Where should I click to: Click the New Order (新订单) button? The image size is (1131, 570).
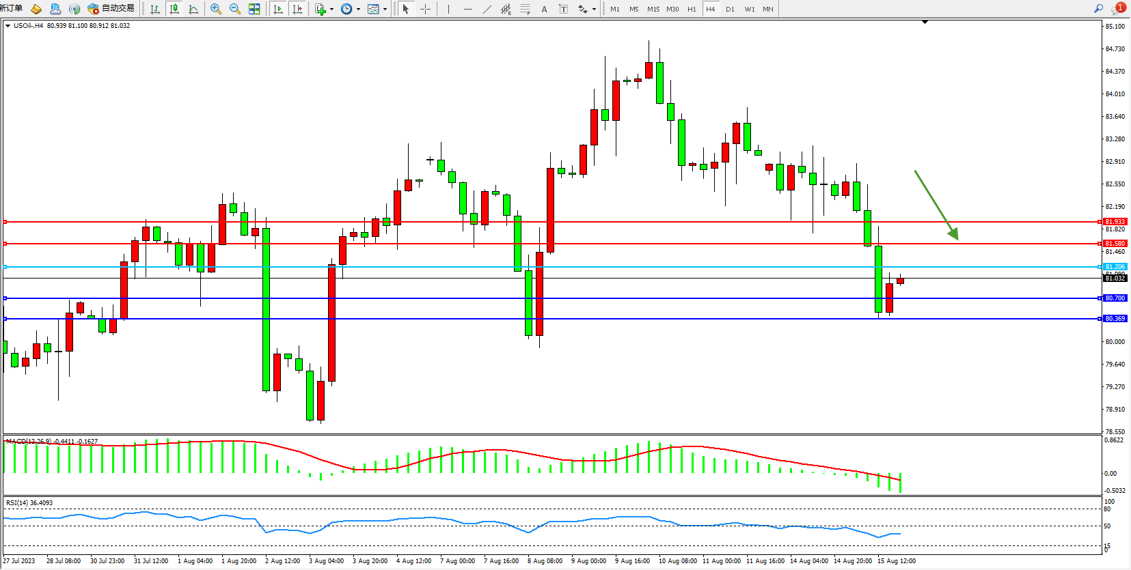12,8
